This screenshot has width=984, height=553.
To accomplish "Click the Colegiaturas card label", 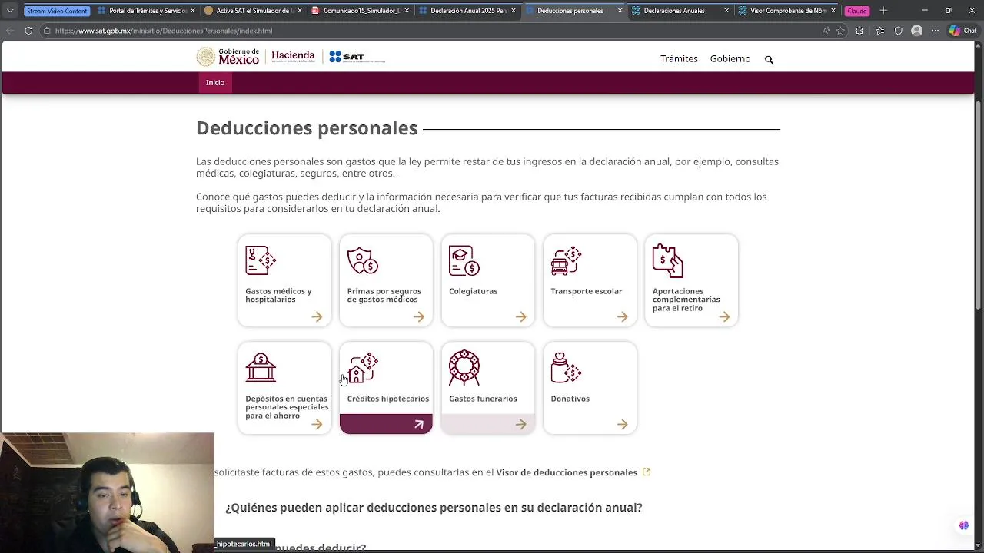I will [x=474, y=291].
